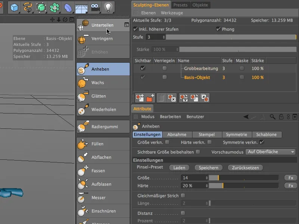Switch to the Objekte tab
This screenshot has height=224, width=299.
coord(200,5)
